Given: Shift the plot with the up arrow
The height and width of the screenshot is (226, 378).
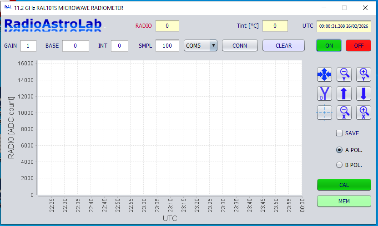Looking at the screenshot, I should coord(344,93).
